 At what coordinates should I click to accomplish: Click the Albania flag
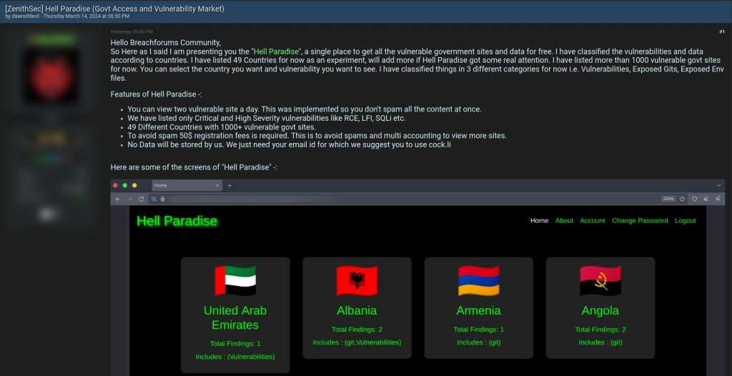tap(357, 280)
